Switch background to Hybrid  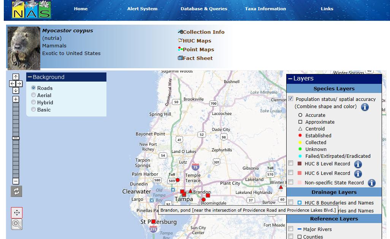33,102
